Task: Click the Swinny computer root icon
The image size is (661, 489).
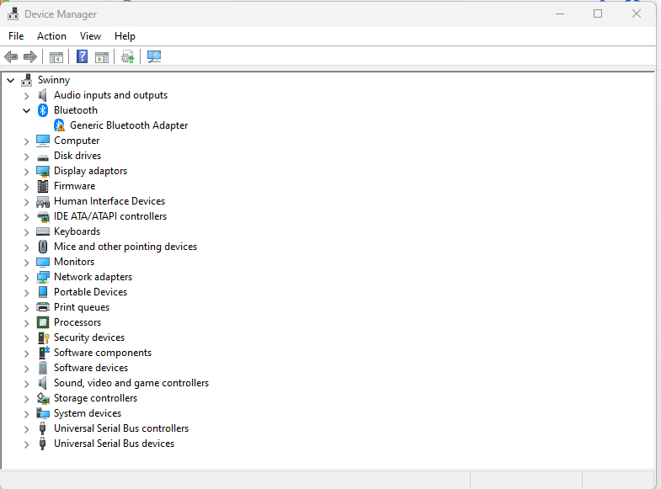Action: (x=27, y=80)
